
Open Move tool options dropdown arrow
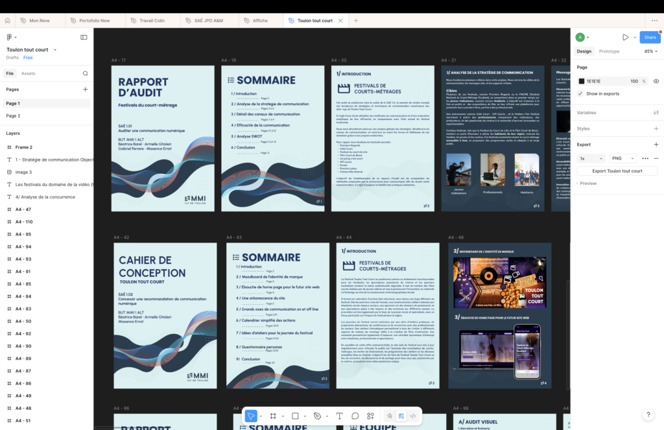pos(261,416)
